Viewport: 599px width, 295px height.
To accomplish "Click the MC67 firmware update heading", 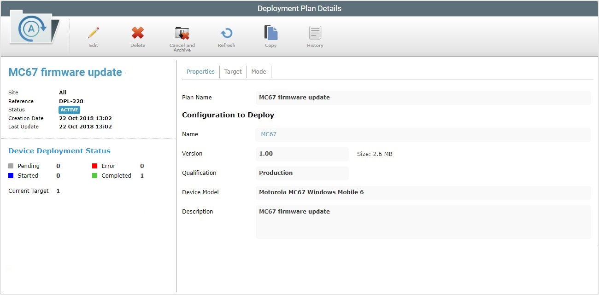I will 65,72.
